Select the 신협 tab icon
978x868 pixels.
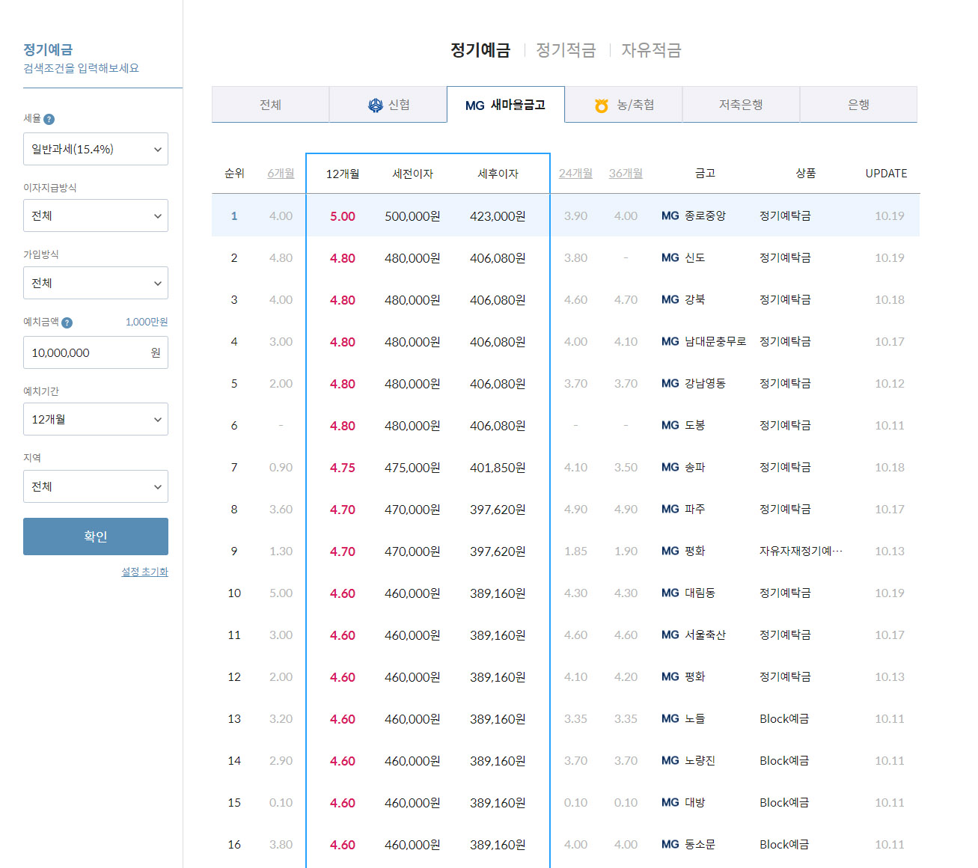[x=373, y=104]
